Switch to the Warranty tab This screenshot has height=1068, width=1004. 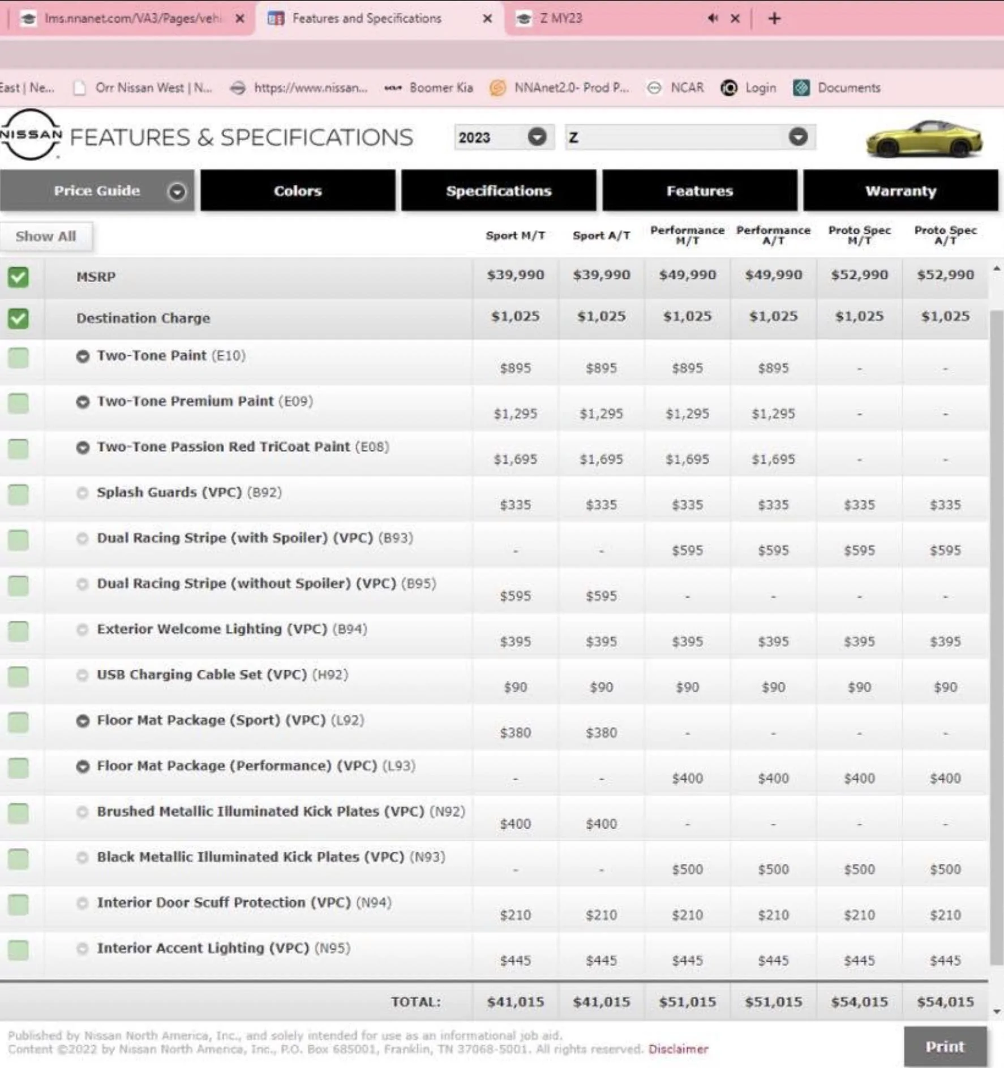900,191
